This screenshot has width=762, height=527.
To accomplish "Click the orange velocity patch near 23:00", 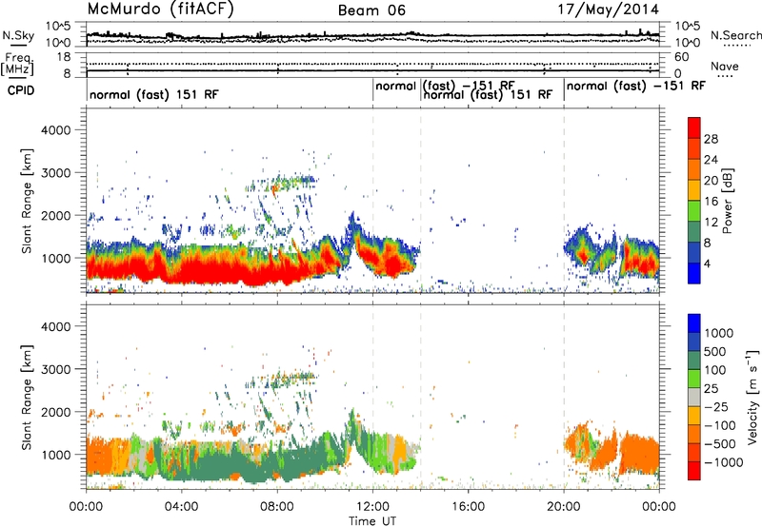I will pos(639,454).
